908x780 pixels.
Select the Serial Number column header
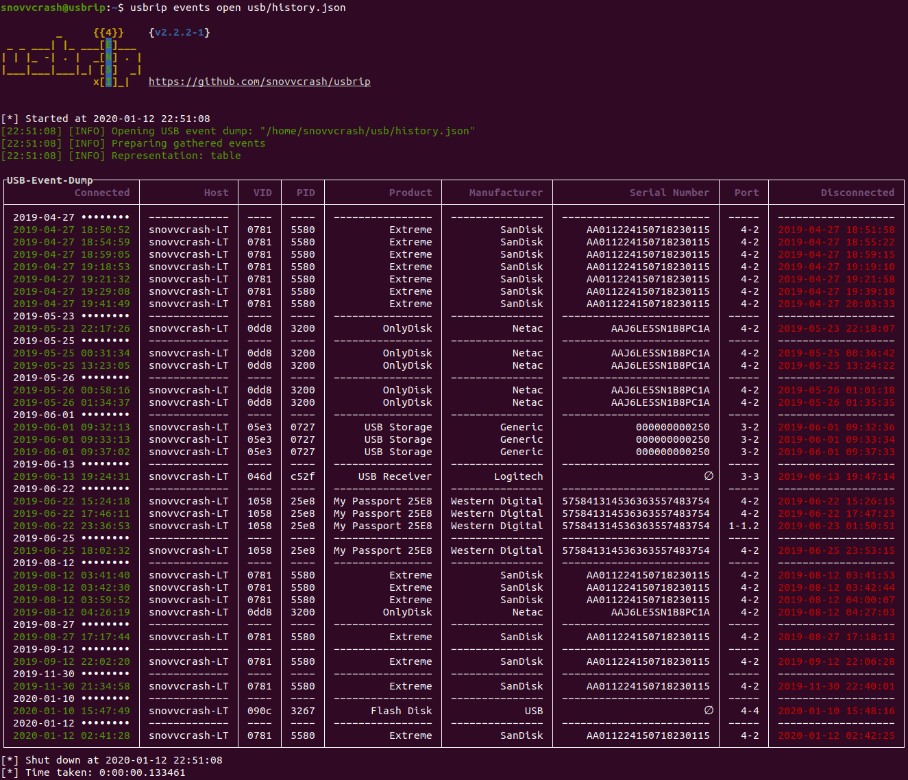(x=670, y=193)
